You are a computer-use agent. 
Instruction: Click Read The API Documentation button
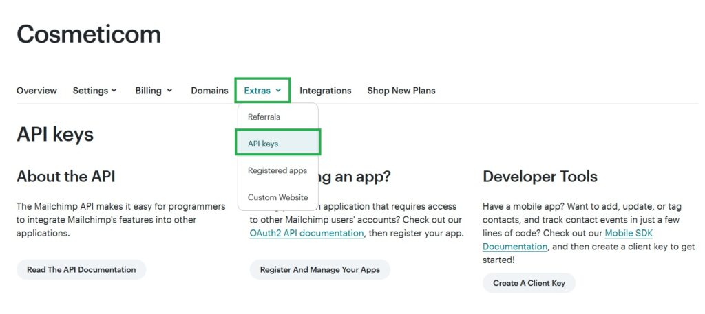point(81,269)
